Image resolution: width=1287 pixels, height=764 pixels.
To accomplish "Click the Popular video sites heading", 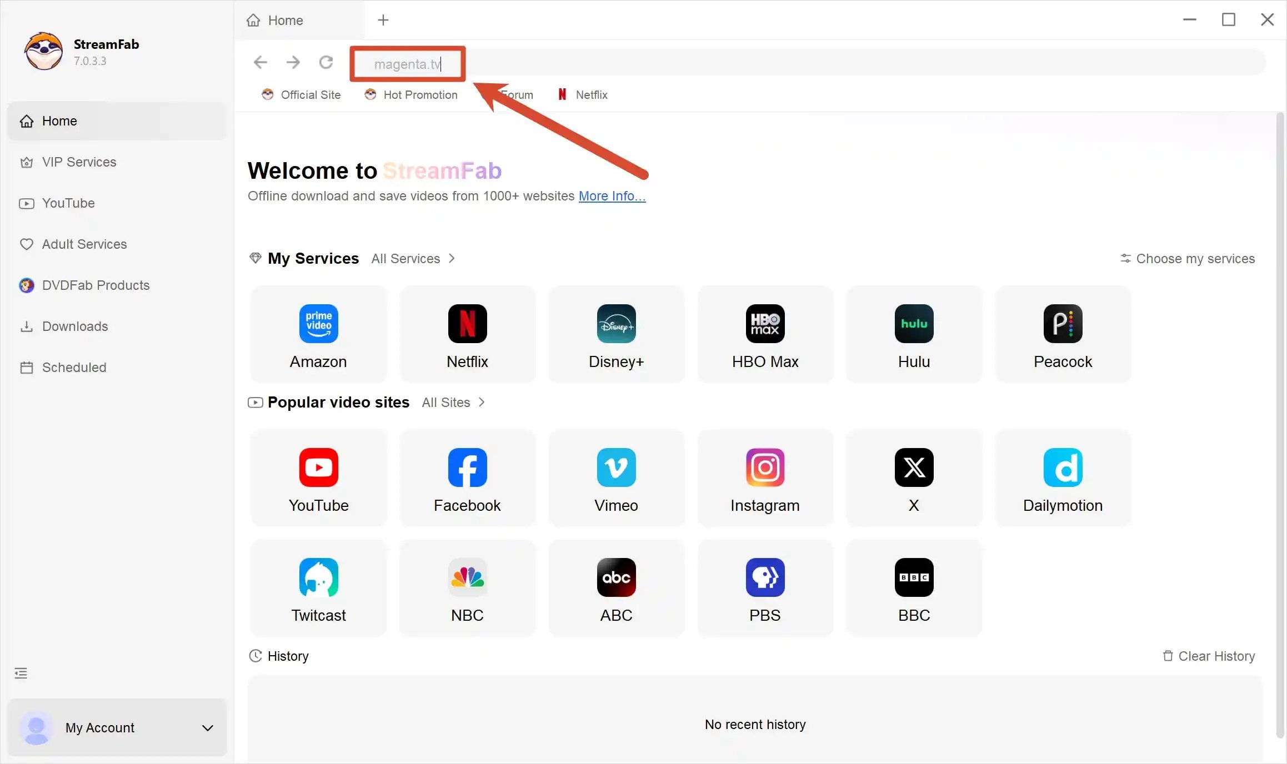I will coord(338,403).
